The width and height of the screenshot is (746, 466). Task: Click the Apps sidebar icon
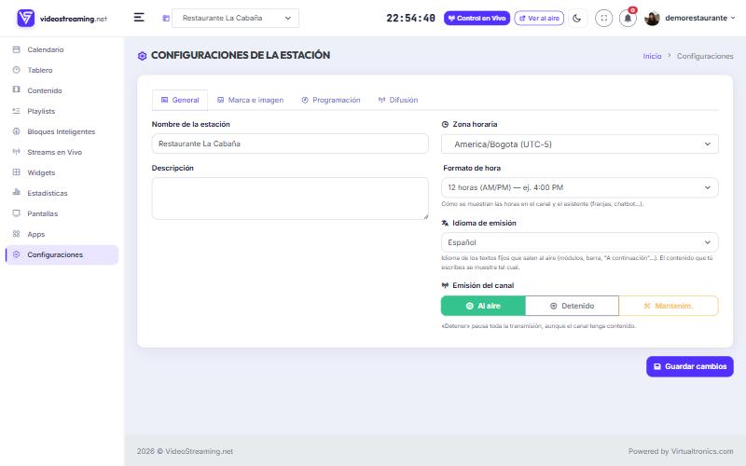point(16,234)
